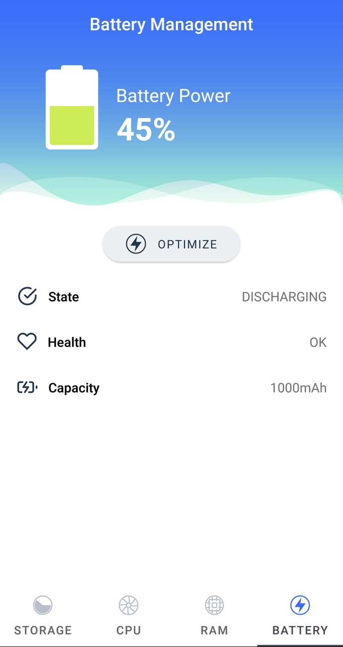The height and width of the screenshot is (647, 343).
Task: Click the lightning bolt icon in Optimize button
Action: coord(135,244)
